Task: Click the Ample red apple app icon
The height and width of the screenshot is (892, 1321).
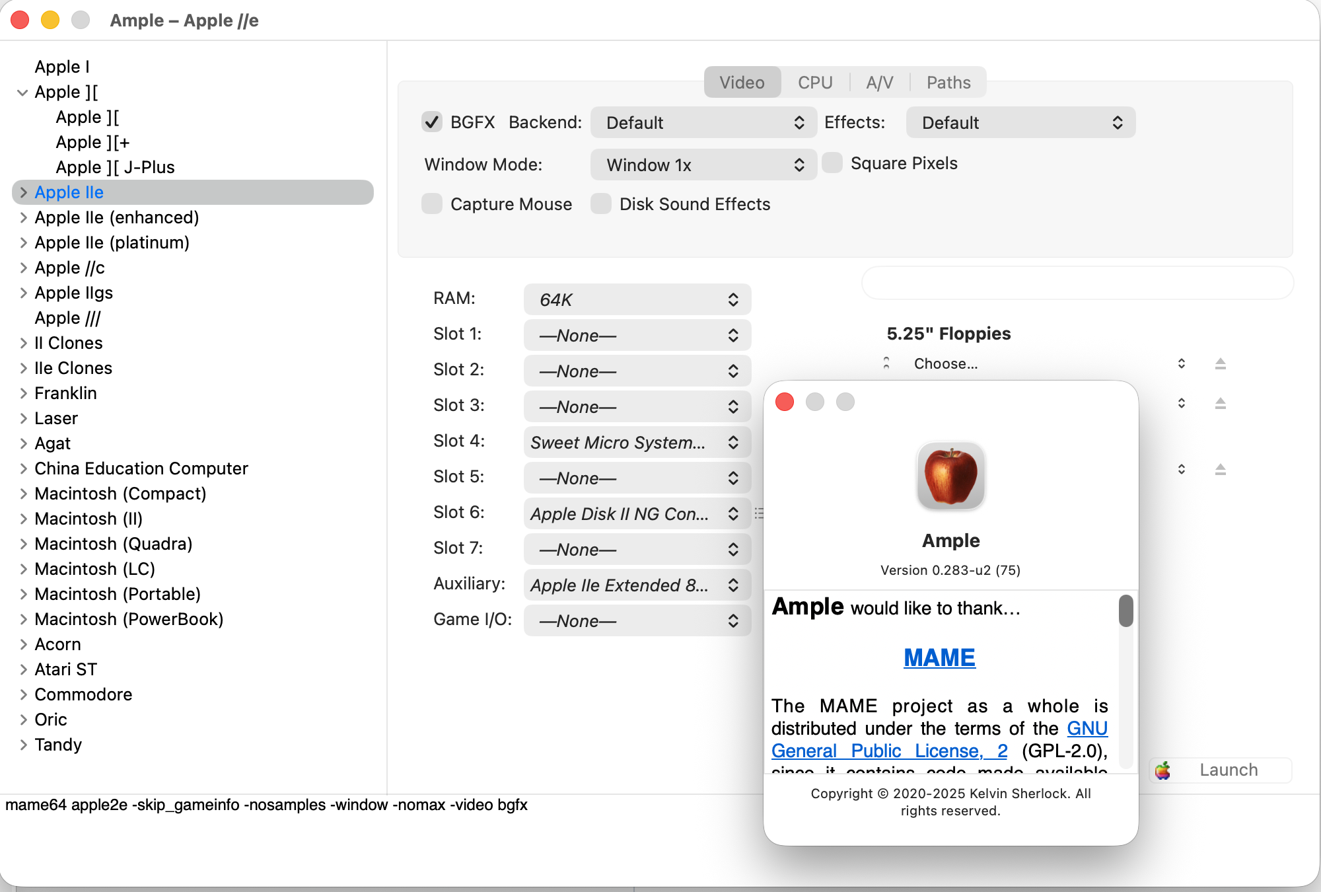Action: [x=950, y=476]
